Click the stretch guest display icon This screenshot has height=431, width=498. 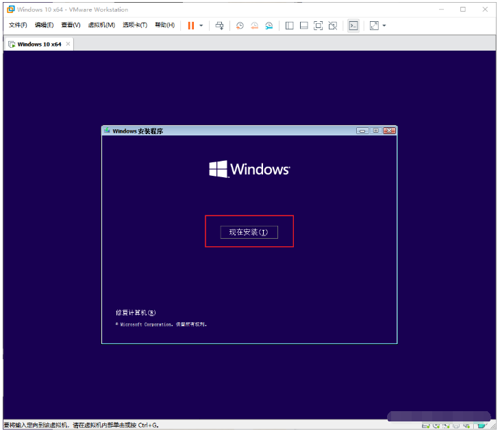[374, 25]
